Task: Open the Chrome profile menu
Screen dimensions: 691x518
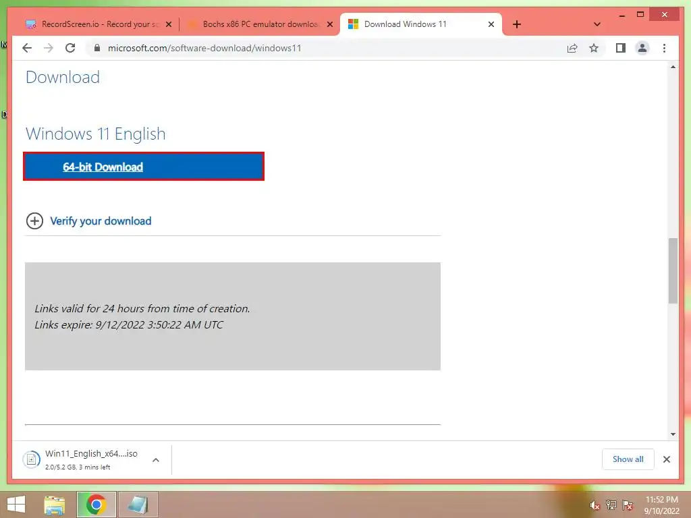Action: tap(642, 48)
